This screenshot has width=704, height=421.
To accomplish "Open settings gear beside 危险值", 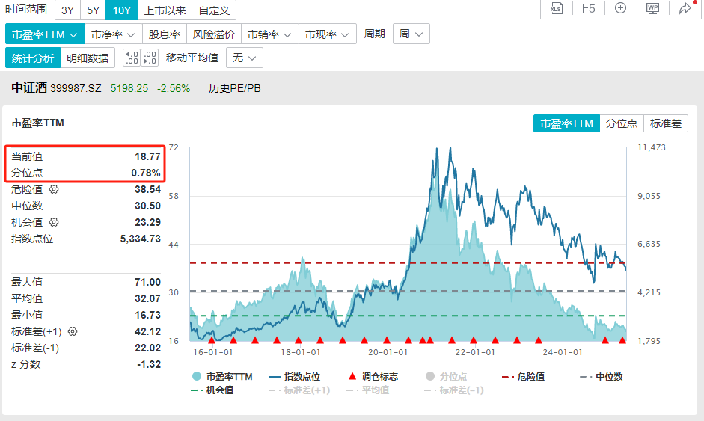I will pos(54,189).
